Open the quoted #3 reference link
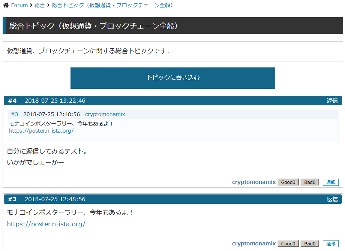Image resolution: width=345 pixels, height=251 pixels. [x=14, y=114]
